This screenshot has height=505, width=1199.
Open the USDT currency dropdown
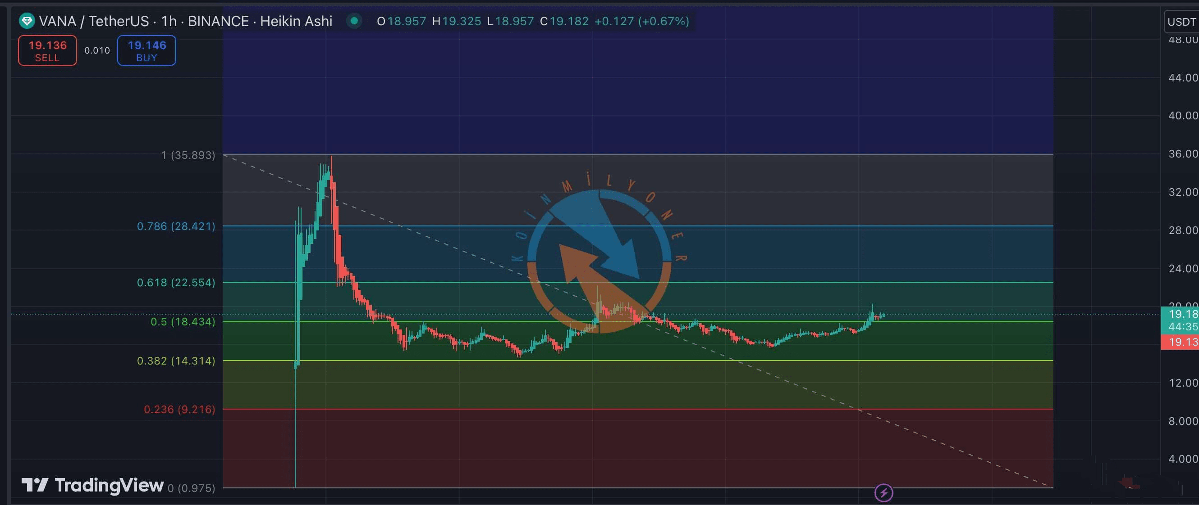[x=1181, y=22]
